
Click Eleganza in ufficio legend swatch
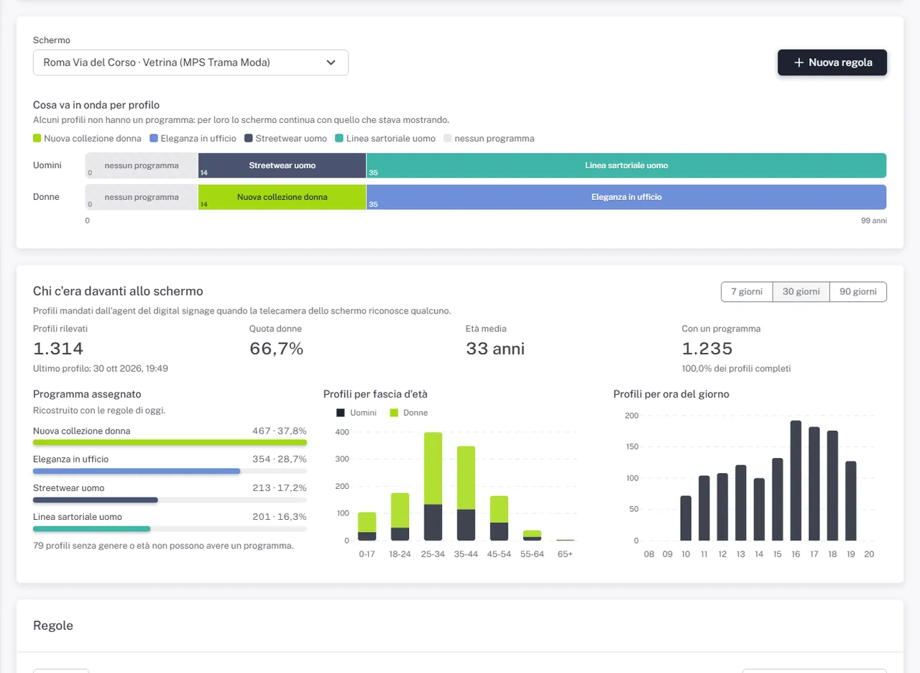coord(154,138)
